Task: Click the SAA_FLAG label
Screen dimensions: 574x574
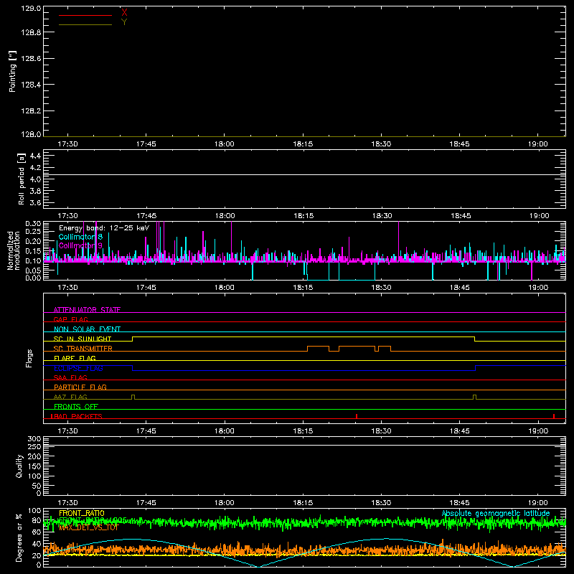Action: click(70, 377)
